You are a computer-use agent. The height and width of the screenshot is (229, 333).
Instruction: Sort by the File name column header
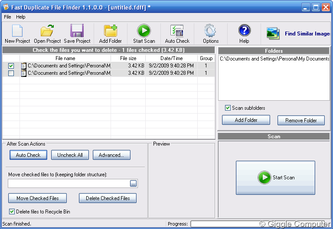(x=65, y=58)
